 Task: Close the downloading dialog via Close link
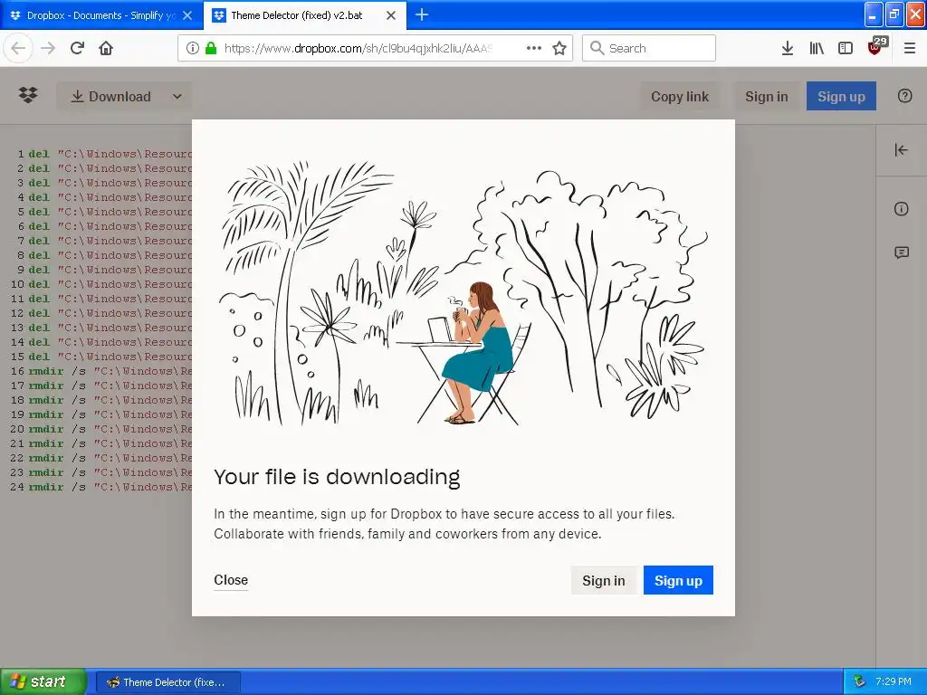click(x=231, y=580)
